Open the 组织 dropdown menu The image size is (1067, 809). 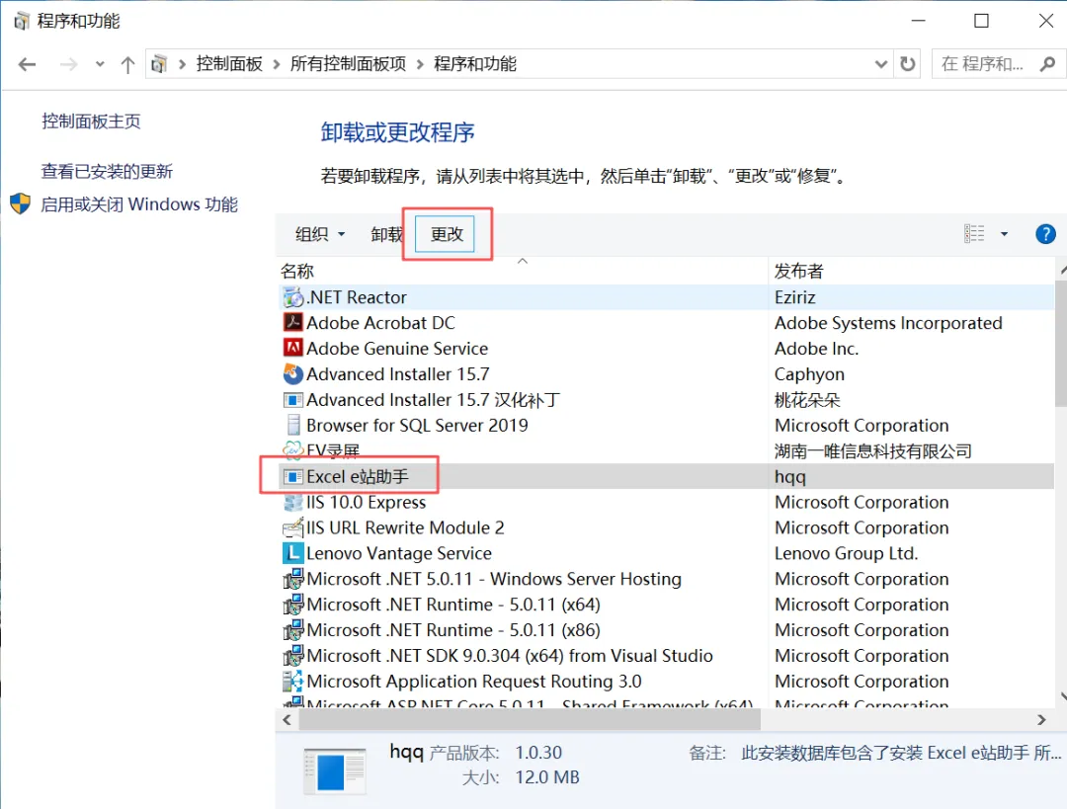(x=320, y=234)
